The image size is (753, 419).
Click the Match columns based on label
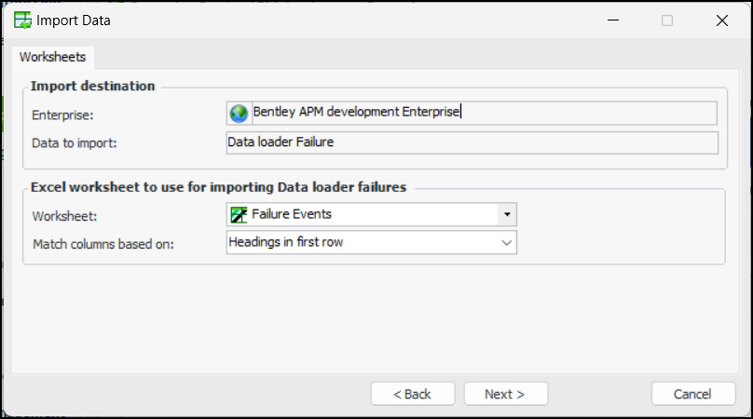pyautogui.click(x=103, y=244)
